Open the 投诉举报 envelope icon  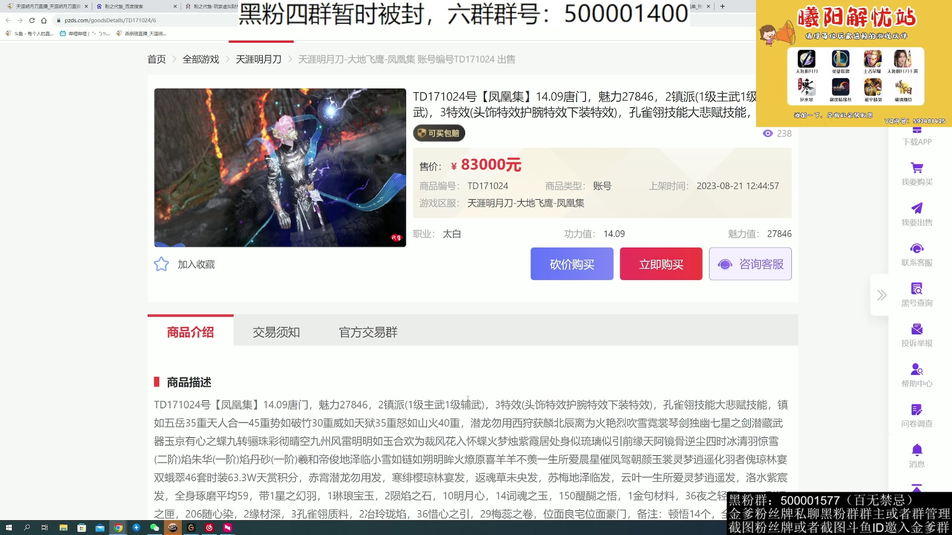[x=918, y=328]
